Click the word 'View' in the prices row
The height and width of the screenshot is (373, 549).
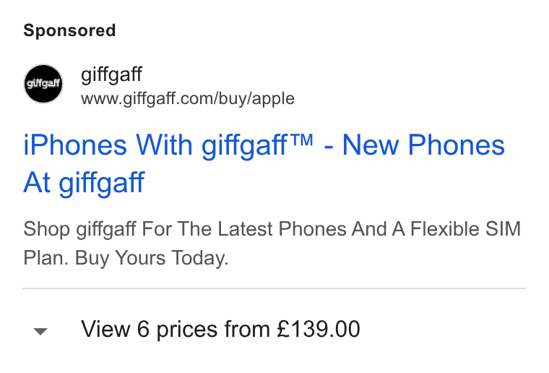[105, 329]
